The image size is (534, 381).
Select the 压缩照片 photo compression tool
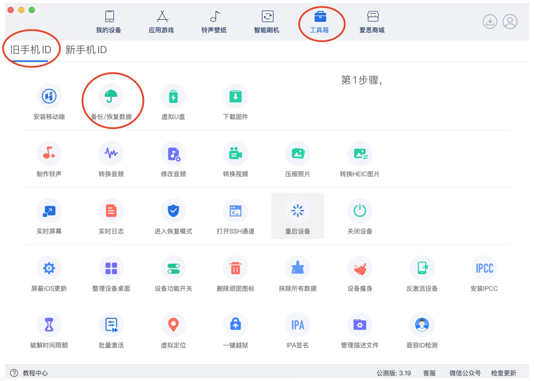click(x=298, y=159)
